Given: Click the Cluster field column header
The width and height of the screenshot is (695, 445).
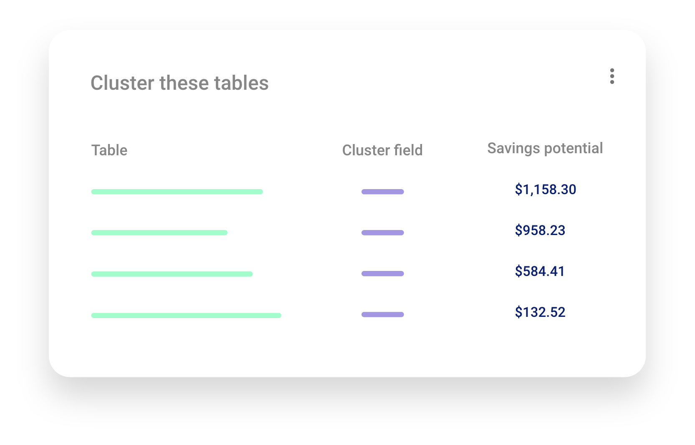Looking at the screenshot, I should pos(382,150).
